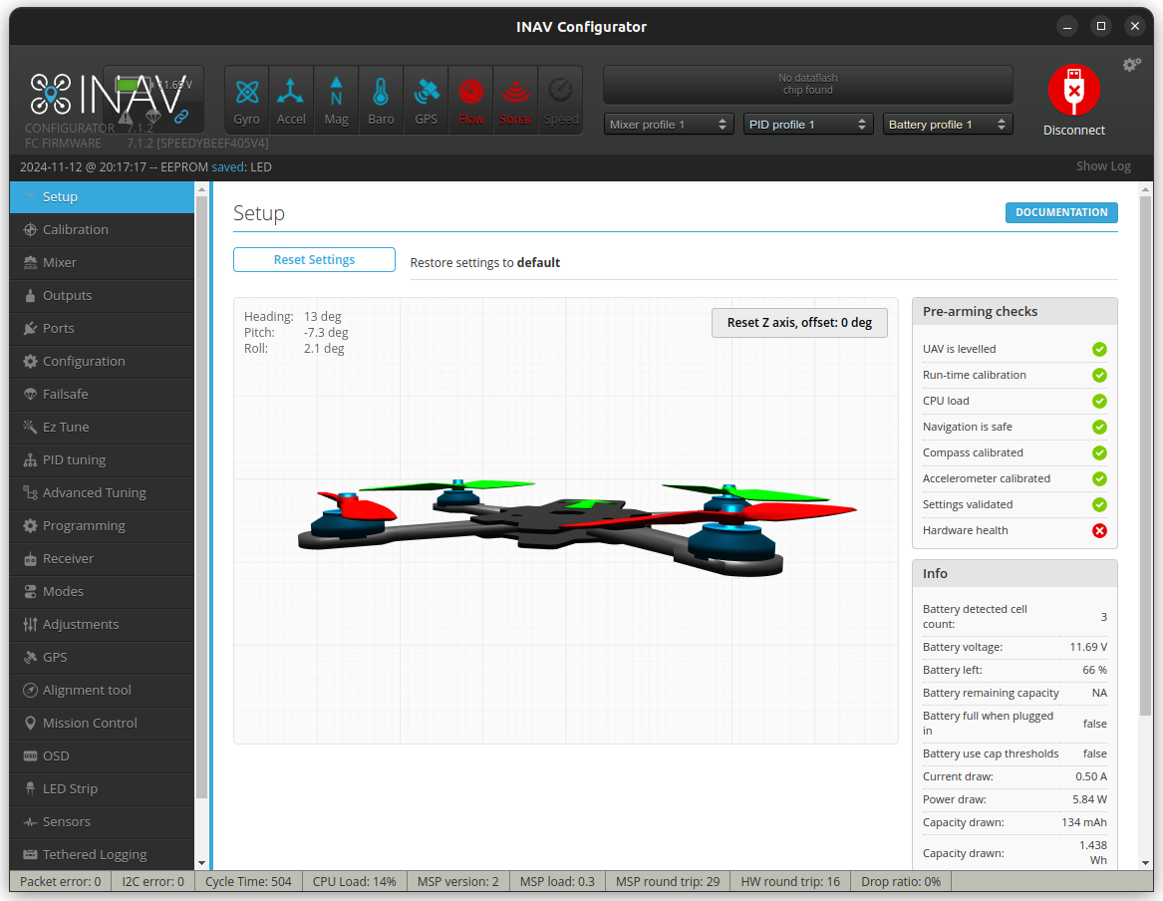Click the No dataflash chip found box
The image size is (1163, 901).
click(x=807, y=85)
